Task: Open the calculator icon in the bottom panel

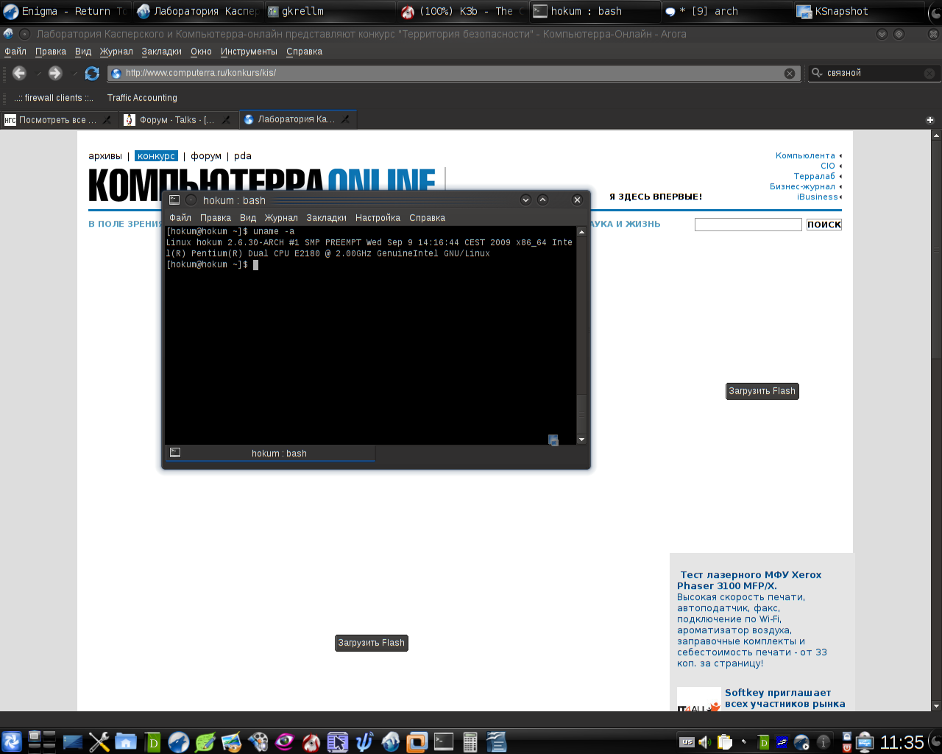Action: pos(470,741)
